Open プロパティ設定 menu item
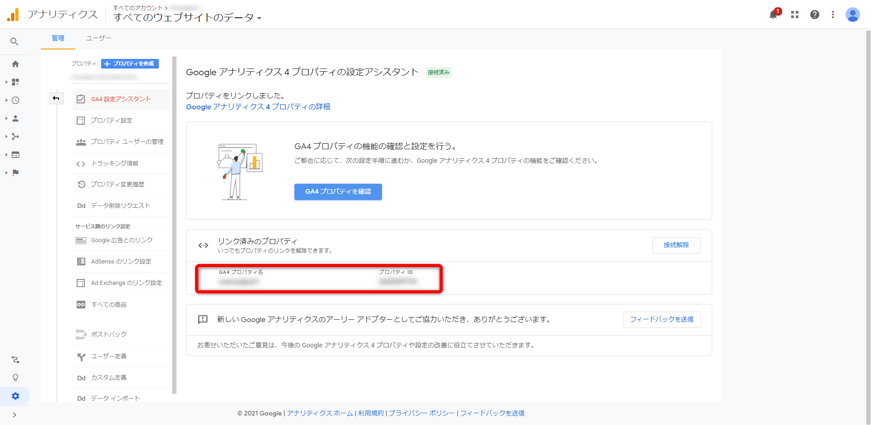Viewport: 871px width, 425px height. [x=121, y=121]
